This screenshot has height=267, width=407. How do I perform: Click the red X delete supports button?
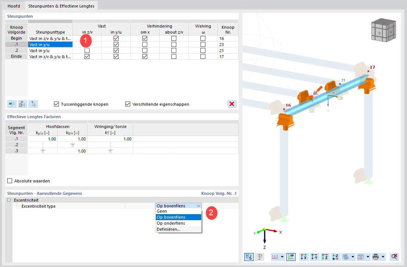232,104
